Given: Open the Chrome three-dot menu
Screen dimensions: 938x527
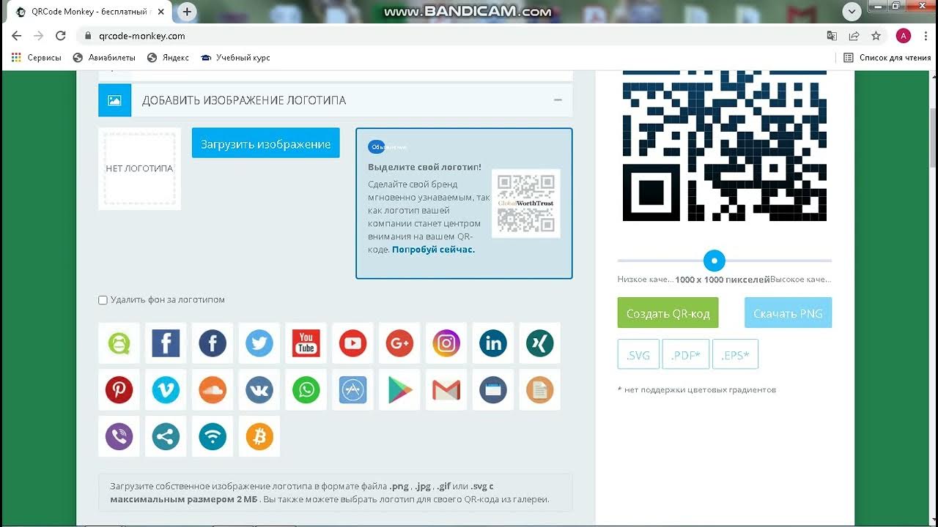Looking at the screenshot, I should point(925,36).
